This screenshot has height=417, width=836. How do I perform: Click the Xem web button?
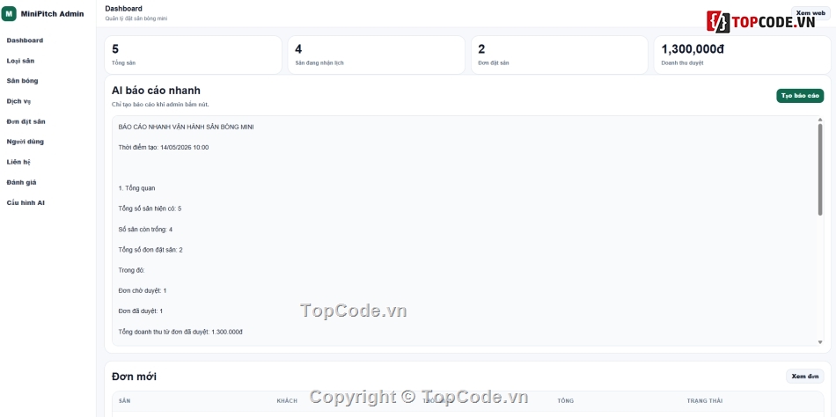810,13
